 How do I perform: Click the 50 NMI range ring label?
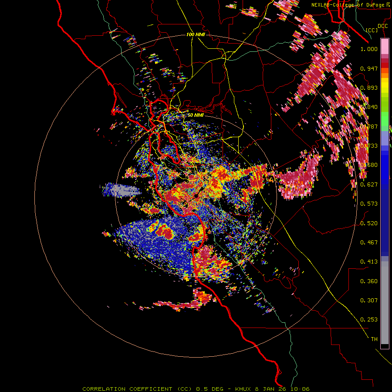[x=196, y=115]
